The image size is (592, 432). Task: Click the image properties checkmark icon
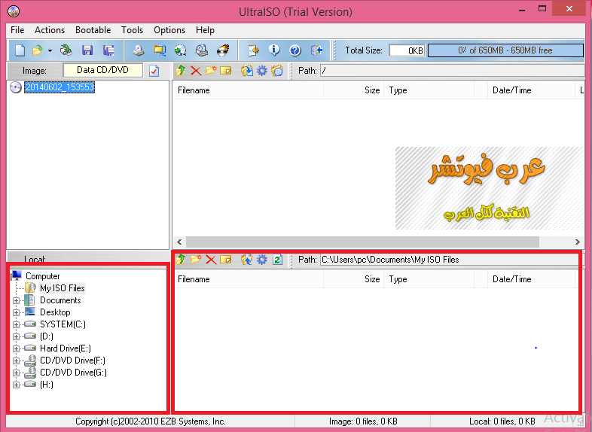154,71
